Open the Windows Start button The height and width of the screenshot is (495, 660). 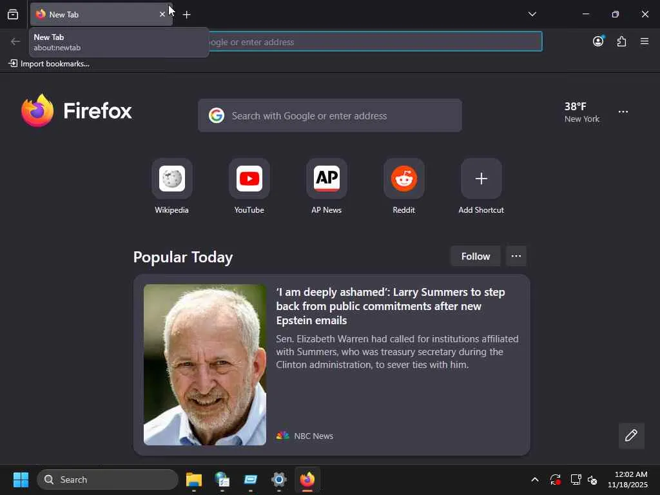21,480
